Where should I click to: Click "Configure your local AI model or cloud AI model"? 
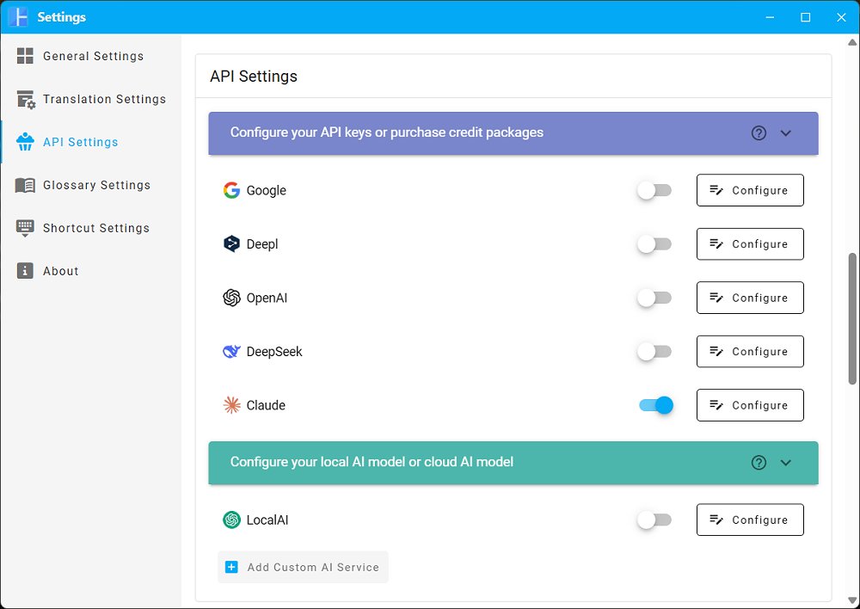click(x=372, y=462)
